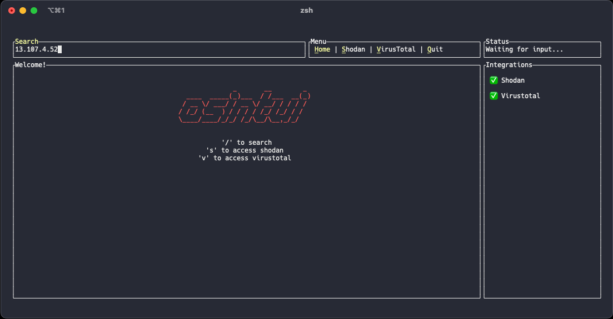The image size is (613, 319).
Task: Click the Welcome! panel title
Action: [30, 65]
